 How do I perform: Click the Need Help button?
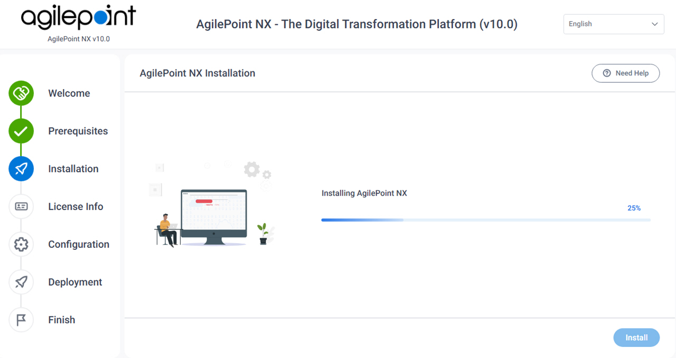coord(626,73)
